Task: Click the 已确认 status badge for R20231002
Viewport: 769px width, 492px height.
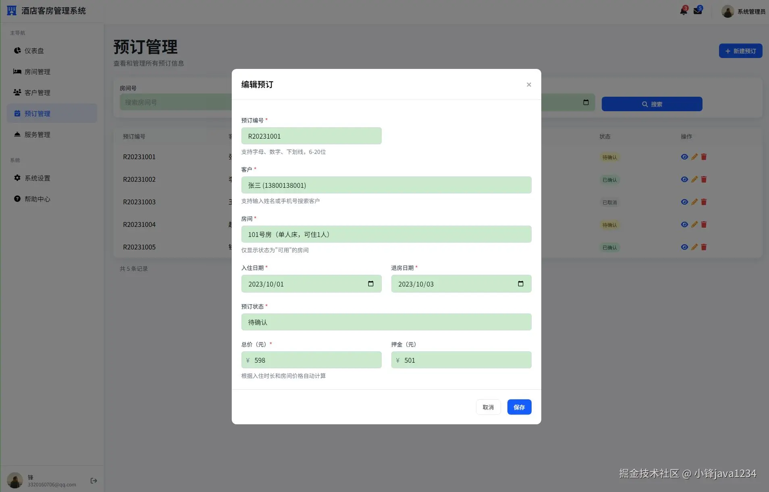Action: (609, 180)
